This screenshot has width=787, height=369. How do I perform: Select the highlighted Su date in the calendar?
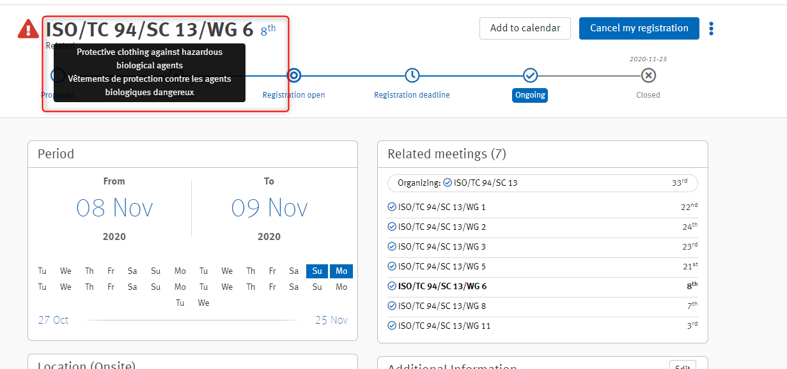(x=316, y=271)
